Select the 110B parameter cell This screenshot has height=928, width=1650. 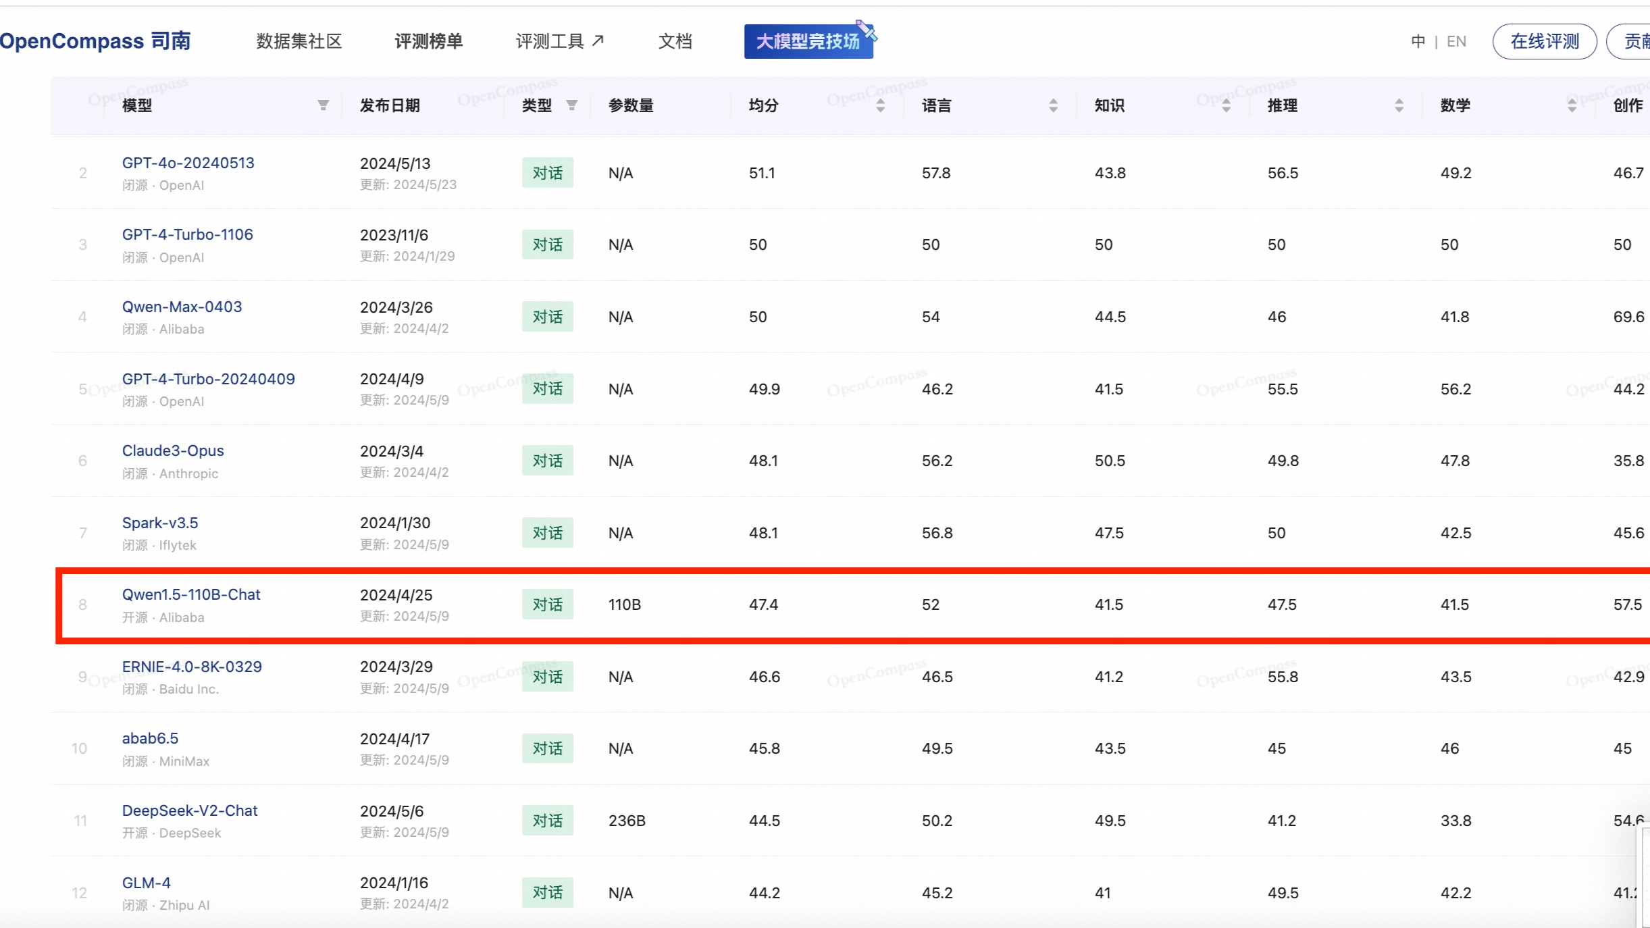point(625,604)
